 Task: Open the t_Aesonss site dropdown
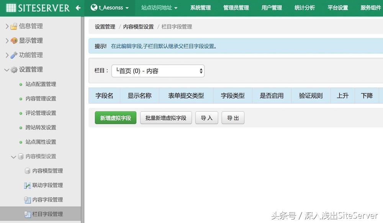(110, 8)
